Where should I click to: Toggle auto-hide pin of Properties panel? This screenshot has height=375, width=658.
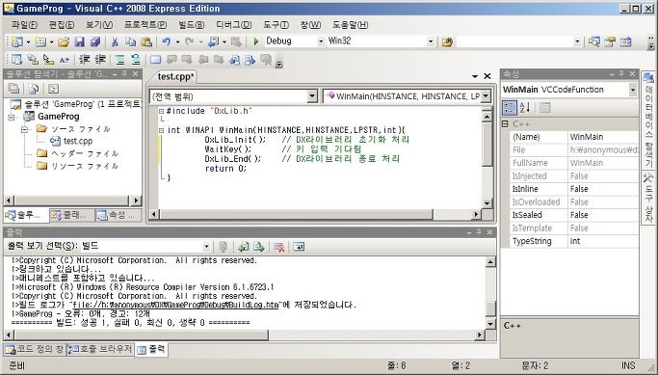pyautogui.click(x=622, y=74)
